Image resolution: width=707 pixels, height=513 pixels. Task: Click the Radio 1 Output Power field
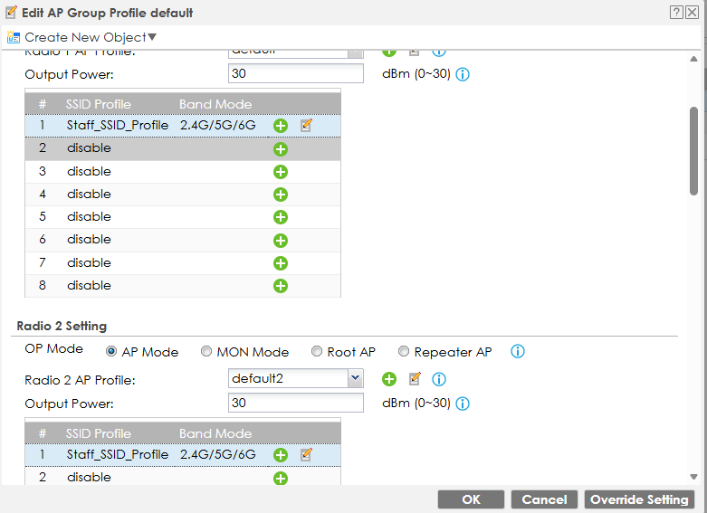coord(296,73)
